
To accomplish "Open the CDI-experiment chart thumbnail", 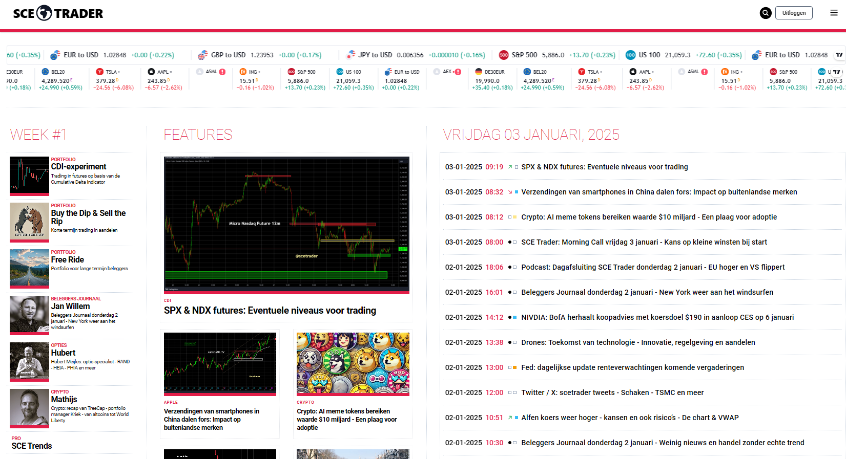I will coord(29,176).
